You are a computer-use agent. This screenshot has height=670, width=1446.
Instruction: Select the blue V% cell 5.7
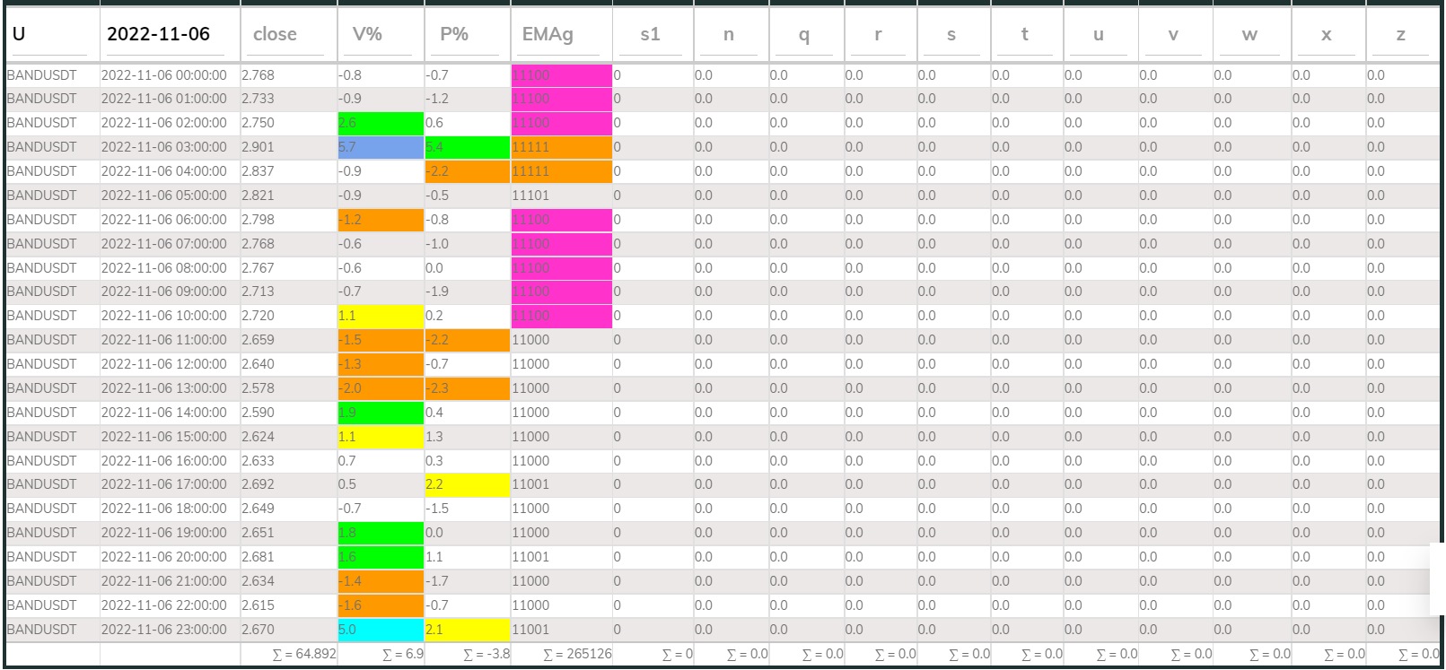point(381,147)
